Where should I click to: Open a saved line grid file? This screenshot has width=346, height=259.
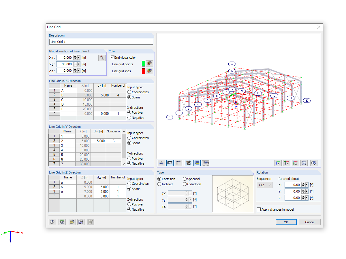pos(72,222)
